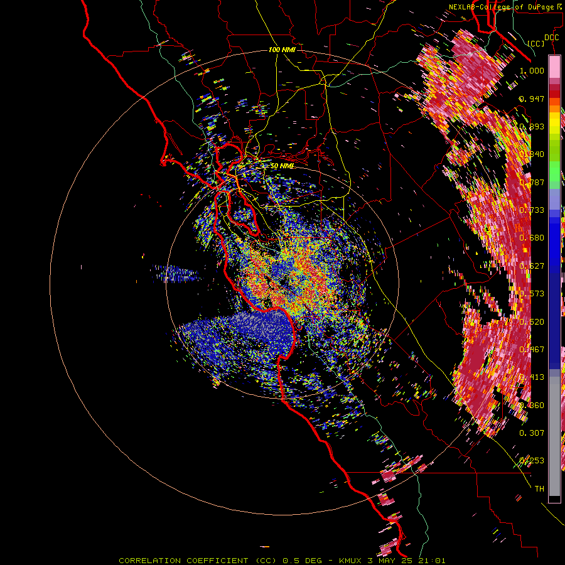
Task: Select the 0.680 scale value
Action: [x=532, y=238]
